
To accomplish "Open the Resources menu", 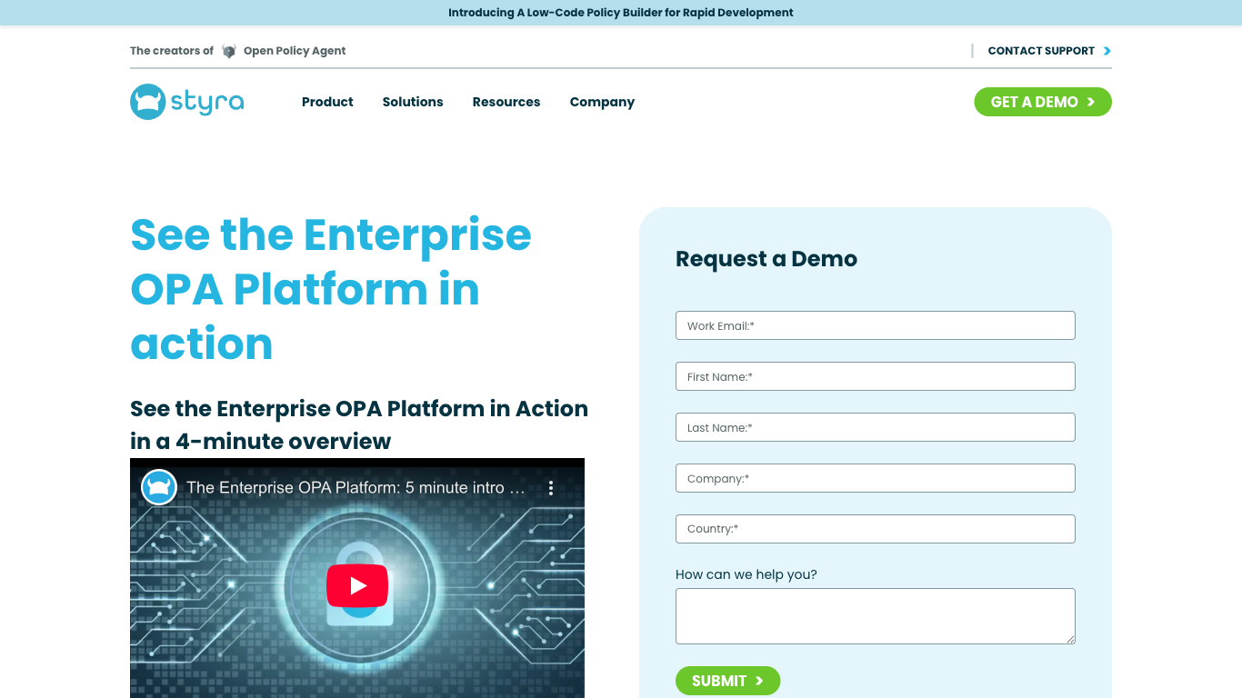I will coord(506,102).
